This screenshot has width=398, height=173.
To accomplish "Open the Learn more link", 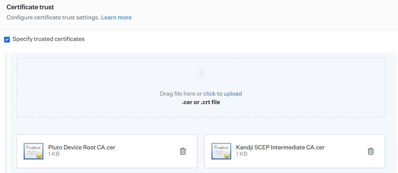I will point(116,17).
